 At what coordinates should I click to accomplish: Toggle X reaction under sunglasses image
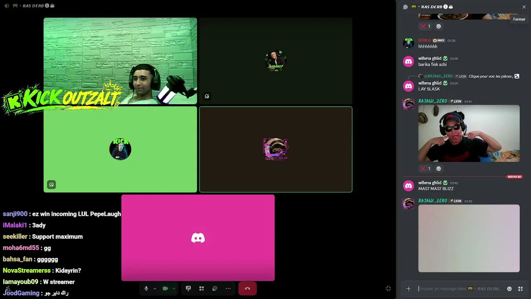(x=426, y=169)
